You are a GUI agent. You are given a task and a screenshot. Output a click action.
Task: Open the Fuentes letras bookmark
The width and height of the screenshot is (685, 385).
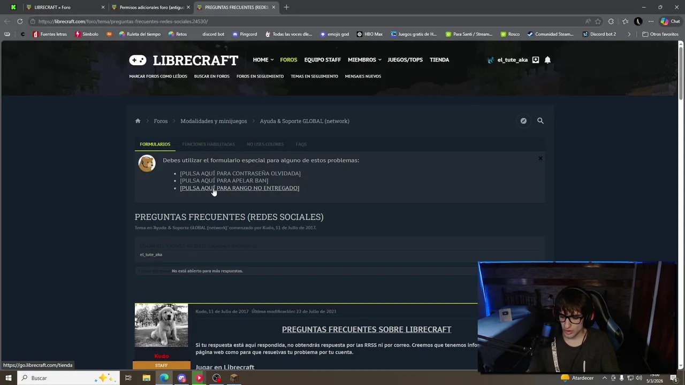(x=50, y=34)
